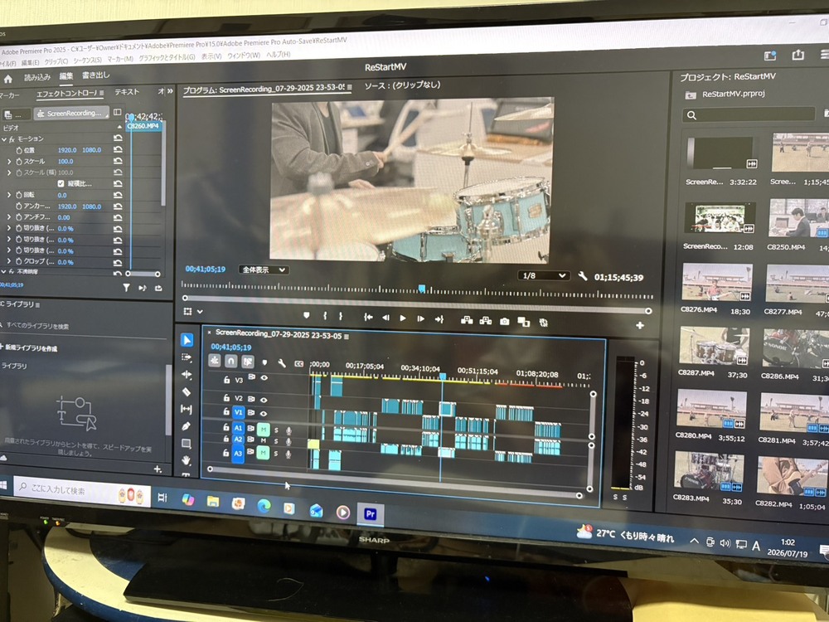The image size is (829, 622).
Task: Open the ScreenRecording clip selector dropdown
Action: [72, 113]
